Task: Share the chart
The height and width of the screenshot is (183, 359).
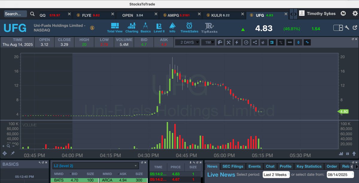Action: [x=255, y=42]
